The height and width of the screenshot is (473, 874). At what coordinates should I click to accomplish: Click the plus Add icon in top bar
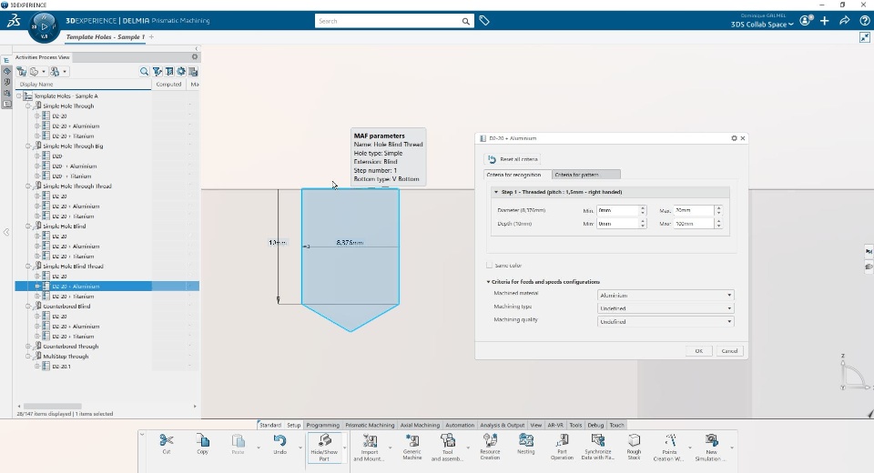point(825,21)
